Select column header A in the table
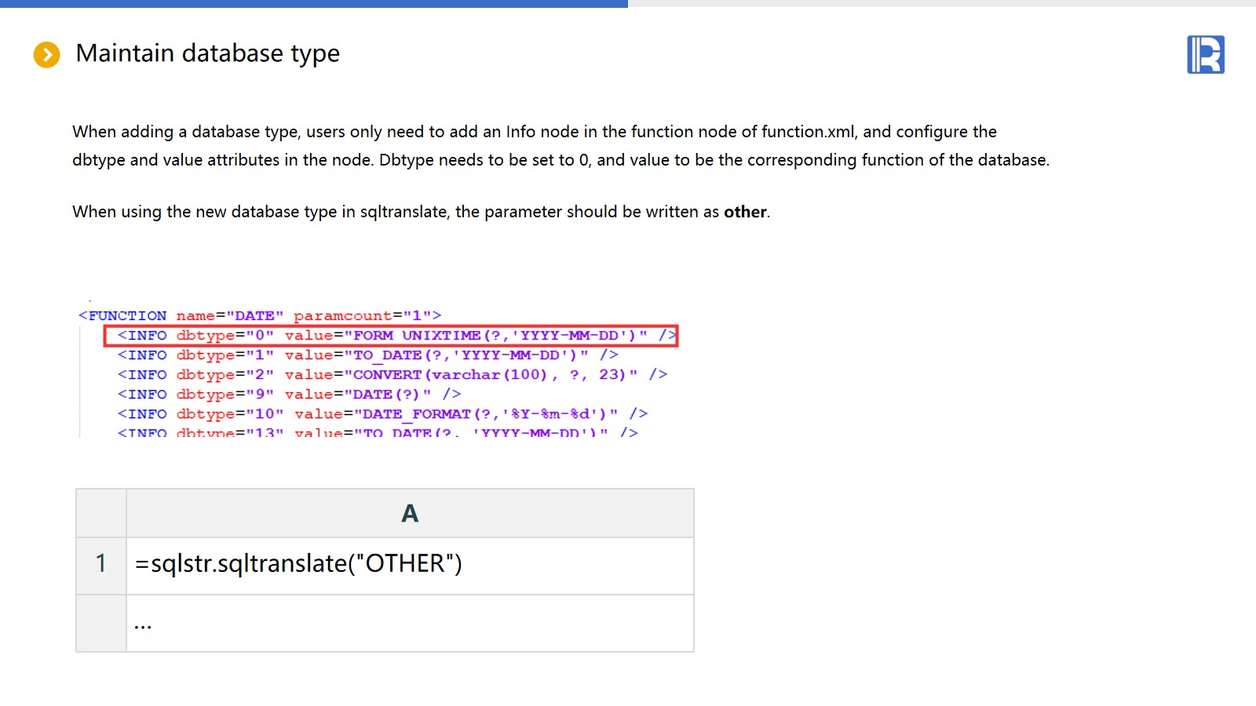Image resolution: width=1256 pixels, height=706 pixels. click(410, 514)
